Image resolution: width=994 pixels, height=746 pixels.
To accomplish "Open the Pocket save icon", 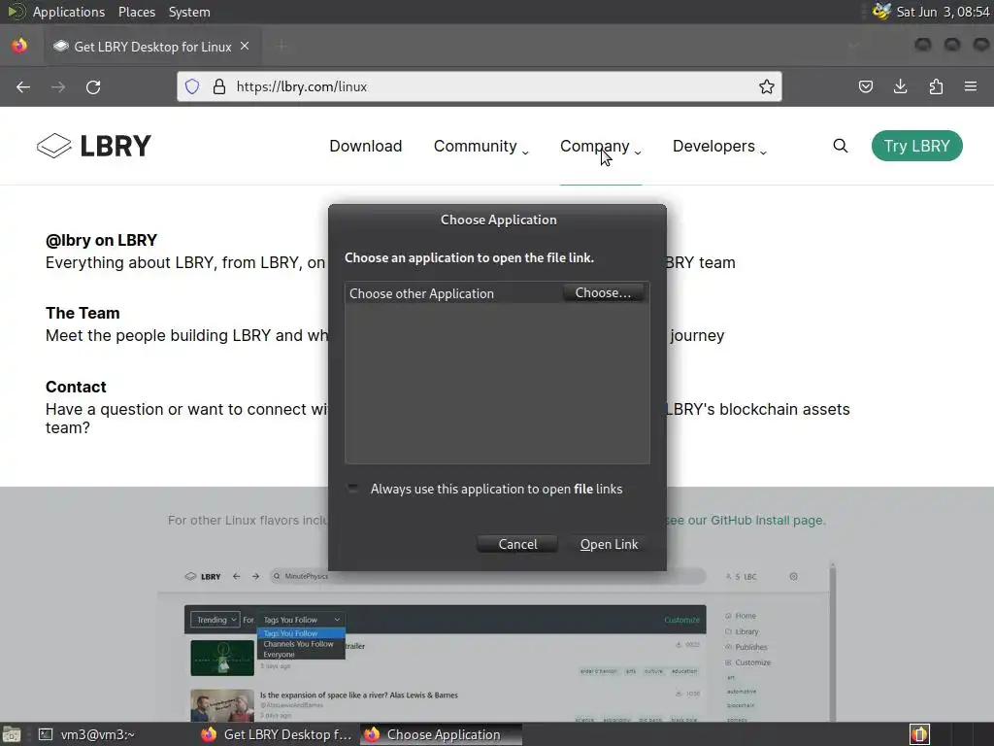I will point(865,86).
